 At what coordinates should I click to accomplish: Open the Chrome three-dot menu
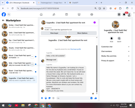pyautogui.click(x=132, y=8)
